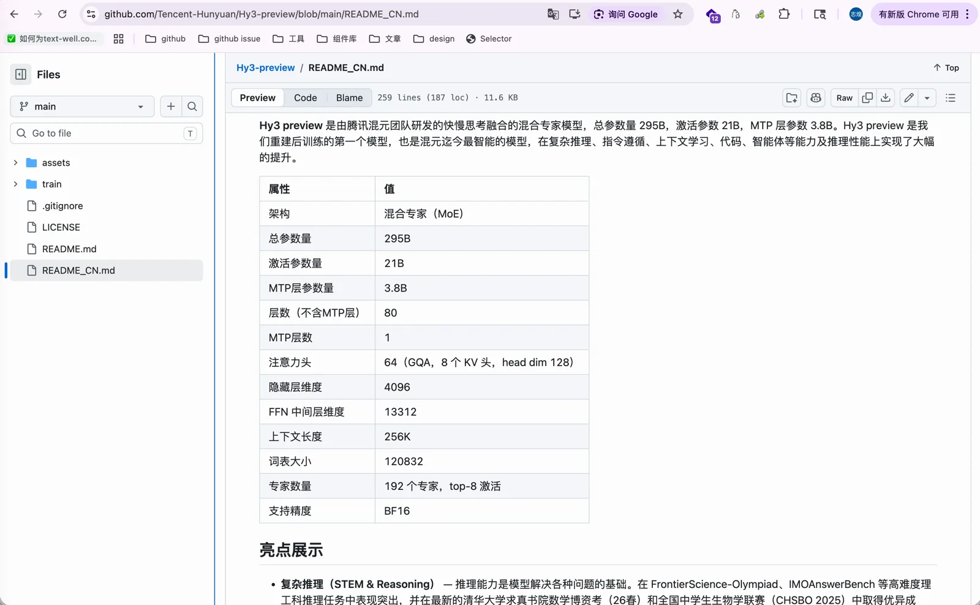Go back with the browser back arrow
980x605 pixels.
click(14, 14)
